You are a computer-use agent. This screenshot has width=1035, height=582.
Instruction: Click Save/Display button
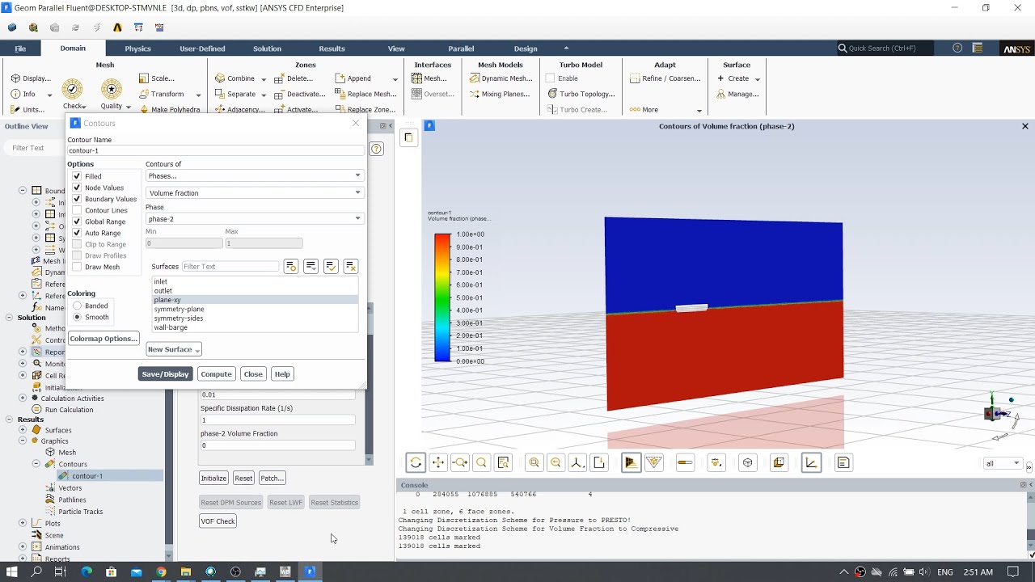click(165, 374)
